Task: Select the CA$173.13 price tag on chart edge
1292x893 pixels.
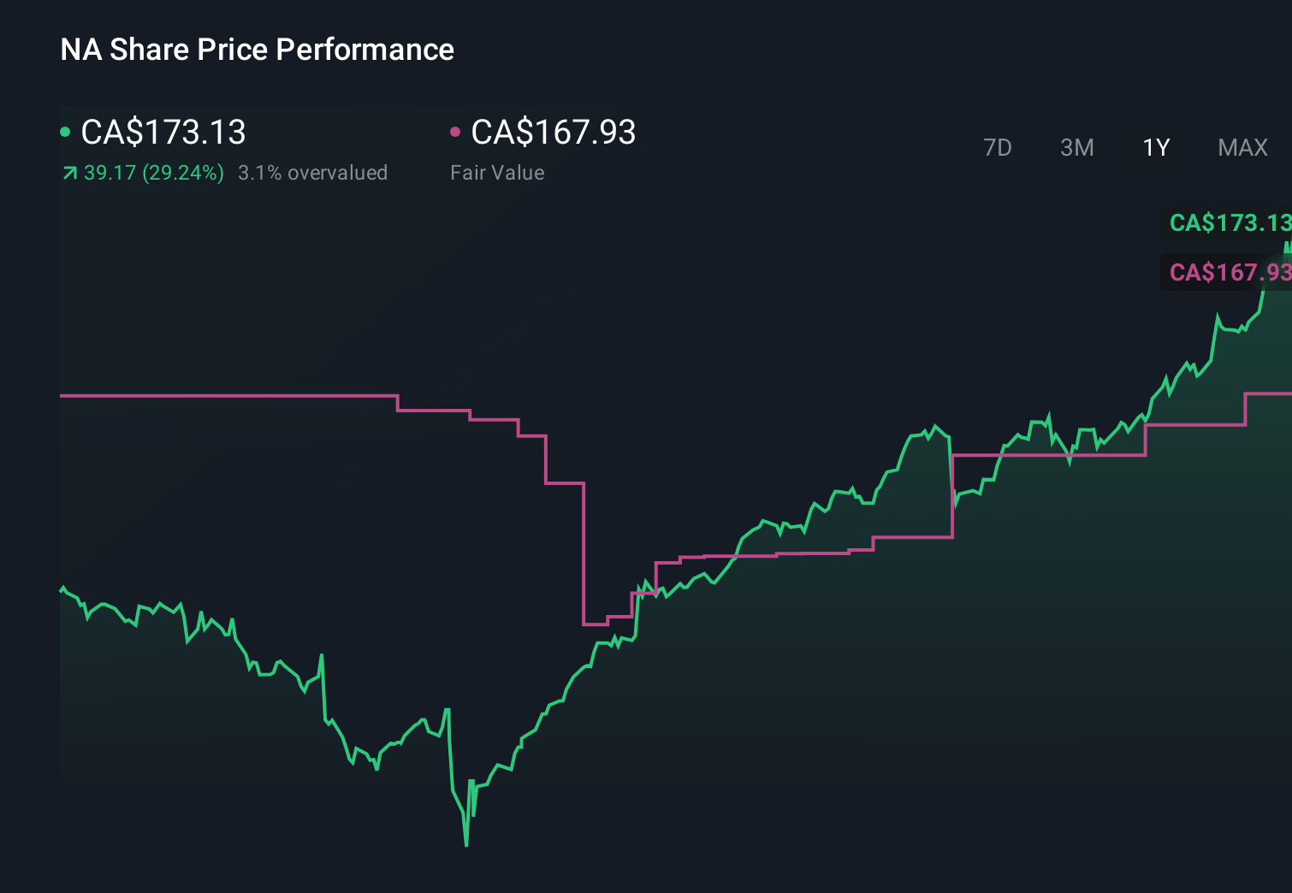Action: click(x=1230, y=223)
